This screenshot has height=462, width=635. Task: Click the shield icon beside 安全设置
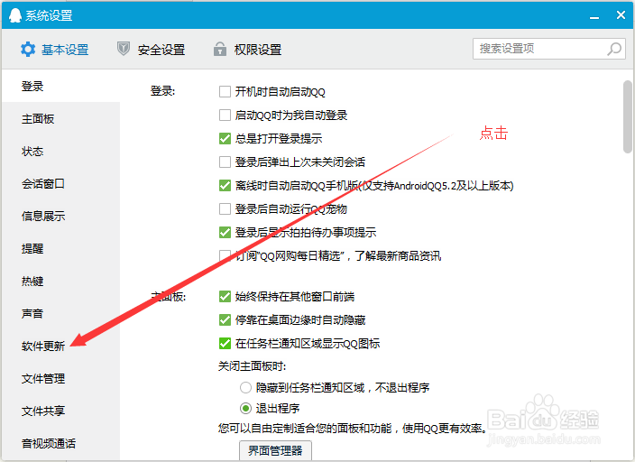[123, 49]
